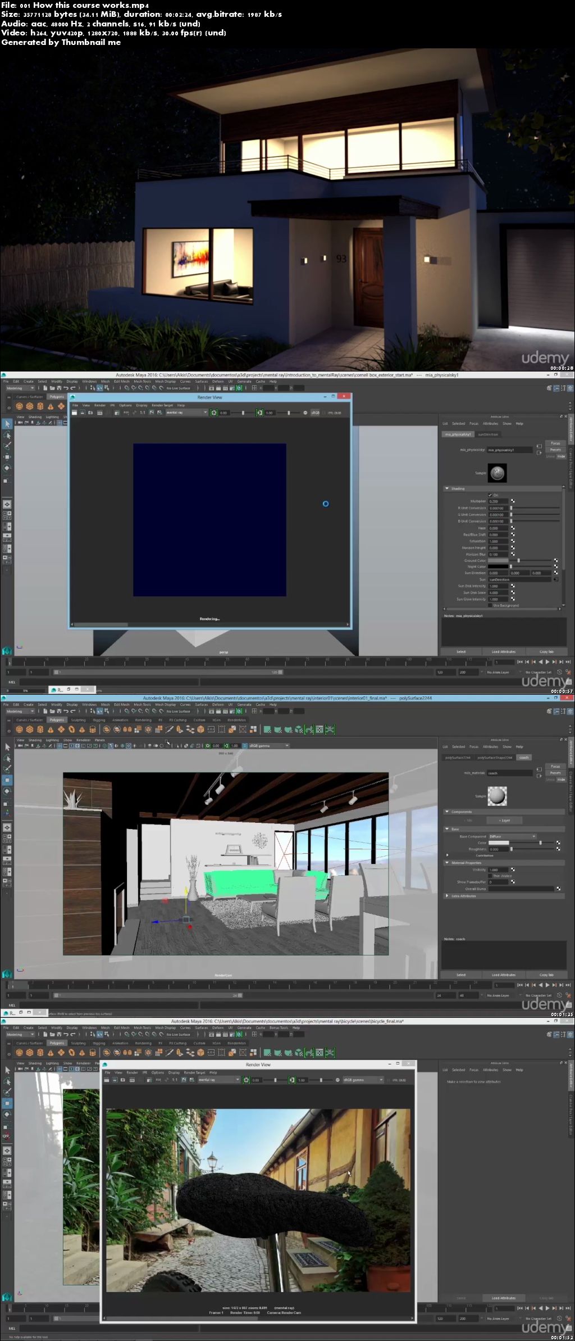Click the polygon cube shelf icon, bicycle frame

[30, 1053]
